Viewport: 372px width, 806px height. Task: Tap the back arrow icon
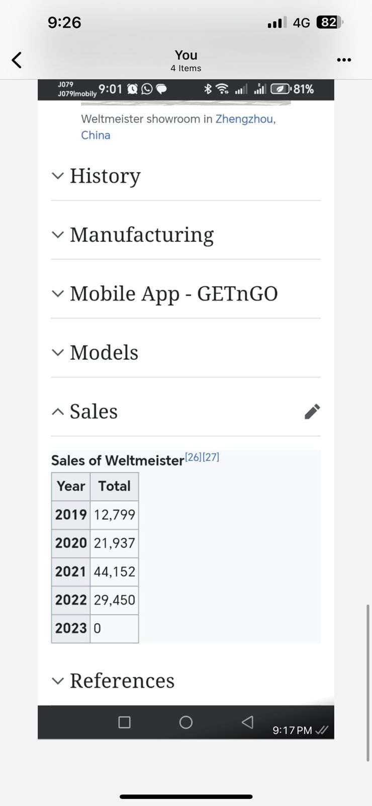point(17,60)
